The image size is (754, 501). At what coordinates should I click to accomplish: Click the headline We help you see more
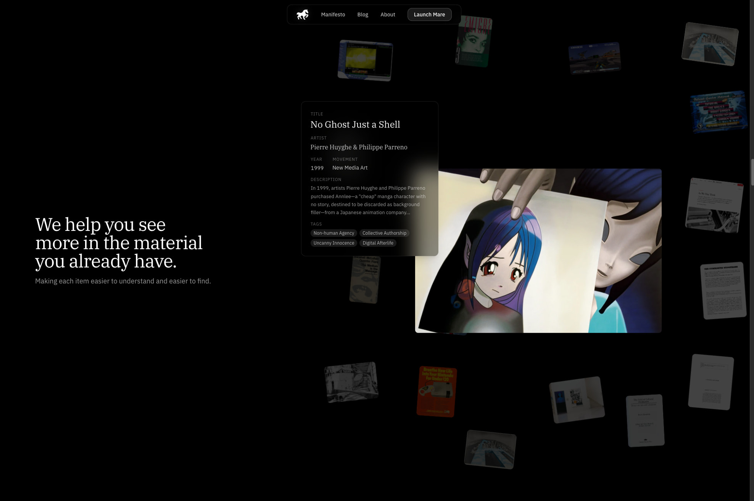pyautogui.click(x=119, y=243)
